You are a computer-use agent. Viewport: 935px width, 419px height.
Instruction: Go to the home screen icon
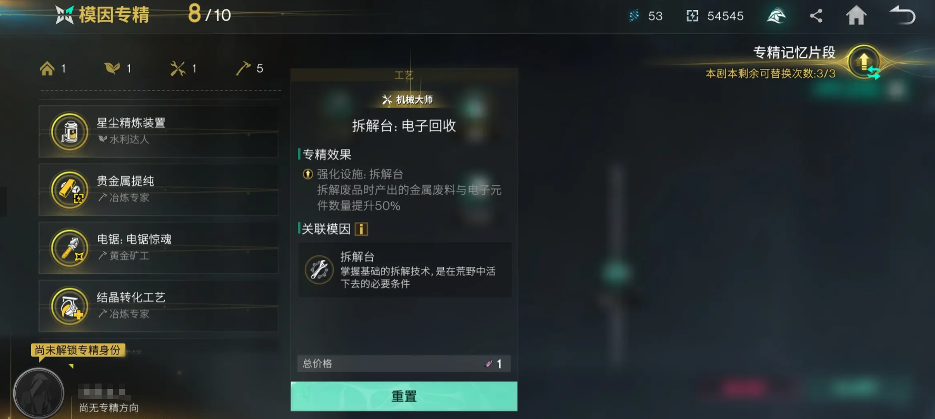856,15
